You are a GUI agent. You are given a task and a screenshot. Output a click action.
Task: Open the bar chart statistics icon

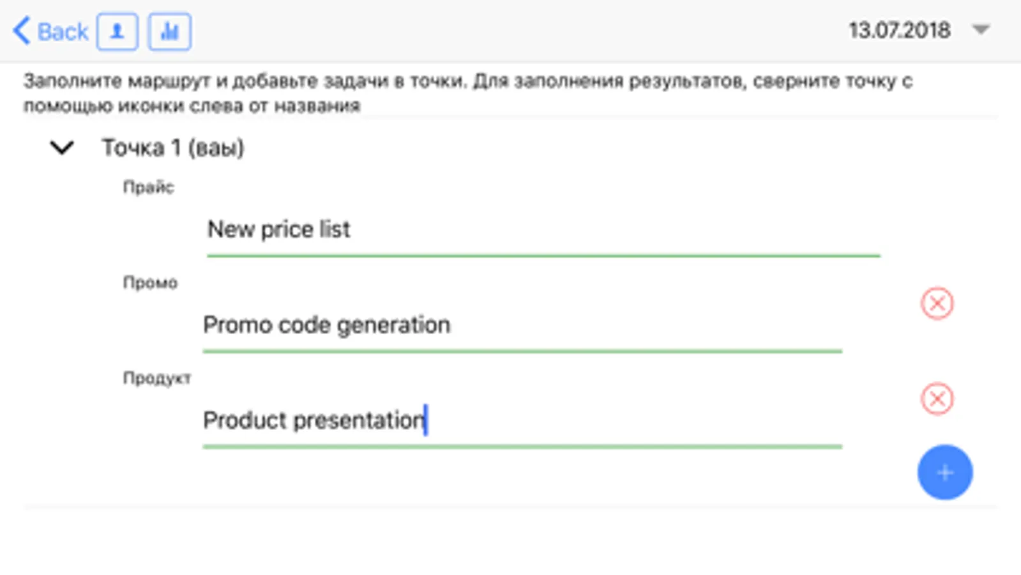(x=169, y=31)
